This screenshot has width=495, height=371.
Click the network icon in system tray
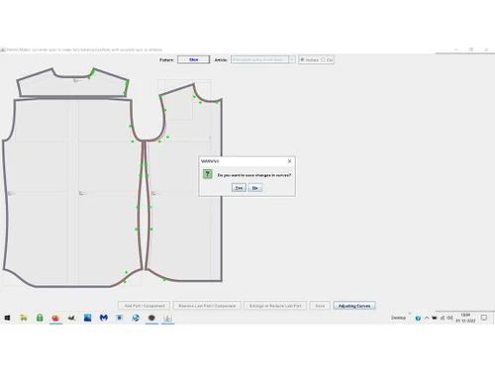[x=443, y=318]
